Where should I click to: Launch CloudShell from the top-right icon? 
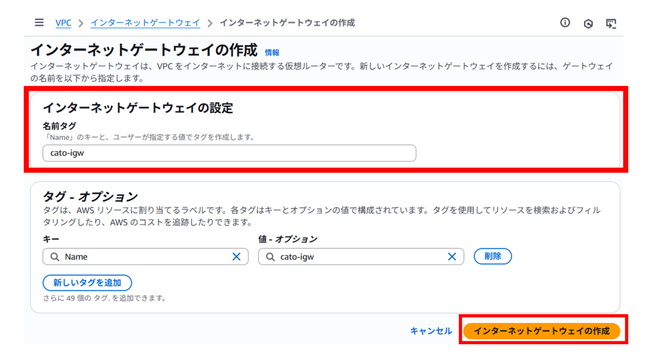point(611,23)
